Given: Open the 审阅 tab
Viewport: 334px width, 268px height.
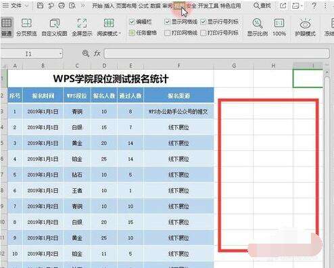Looking at the screenshot, I should tap(168, 5).
